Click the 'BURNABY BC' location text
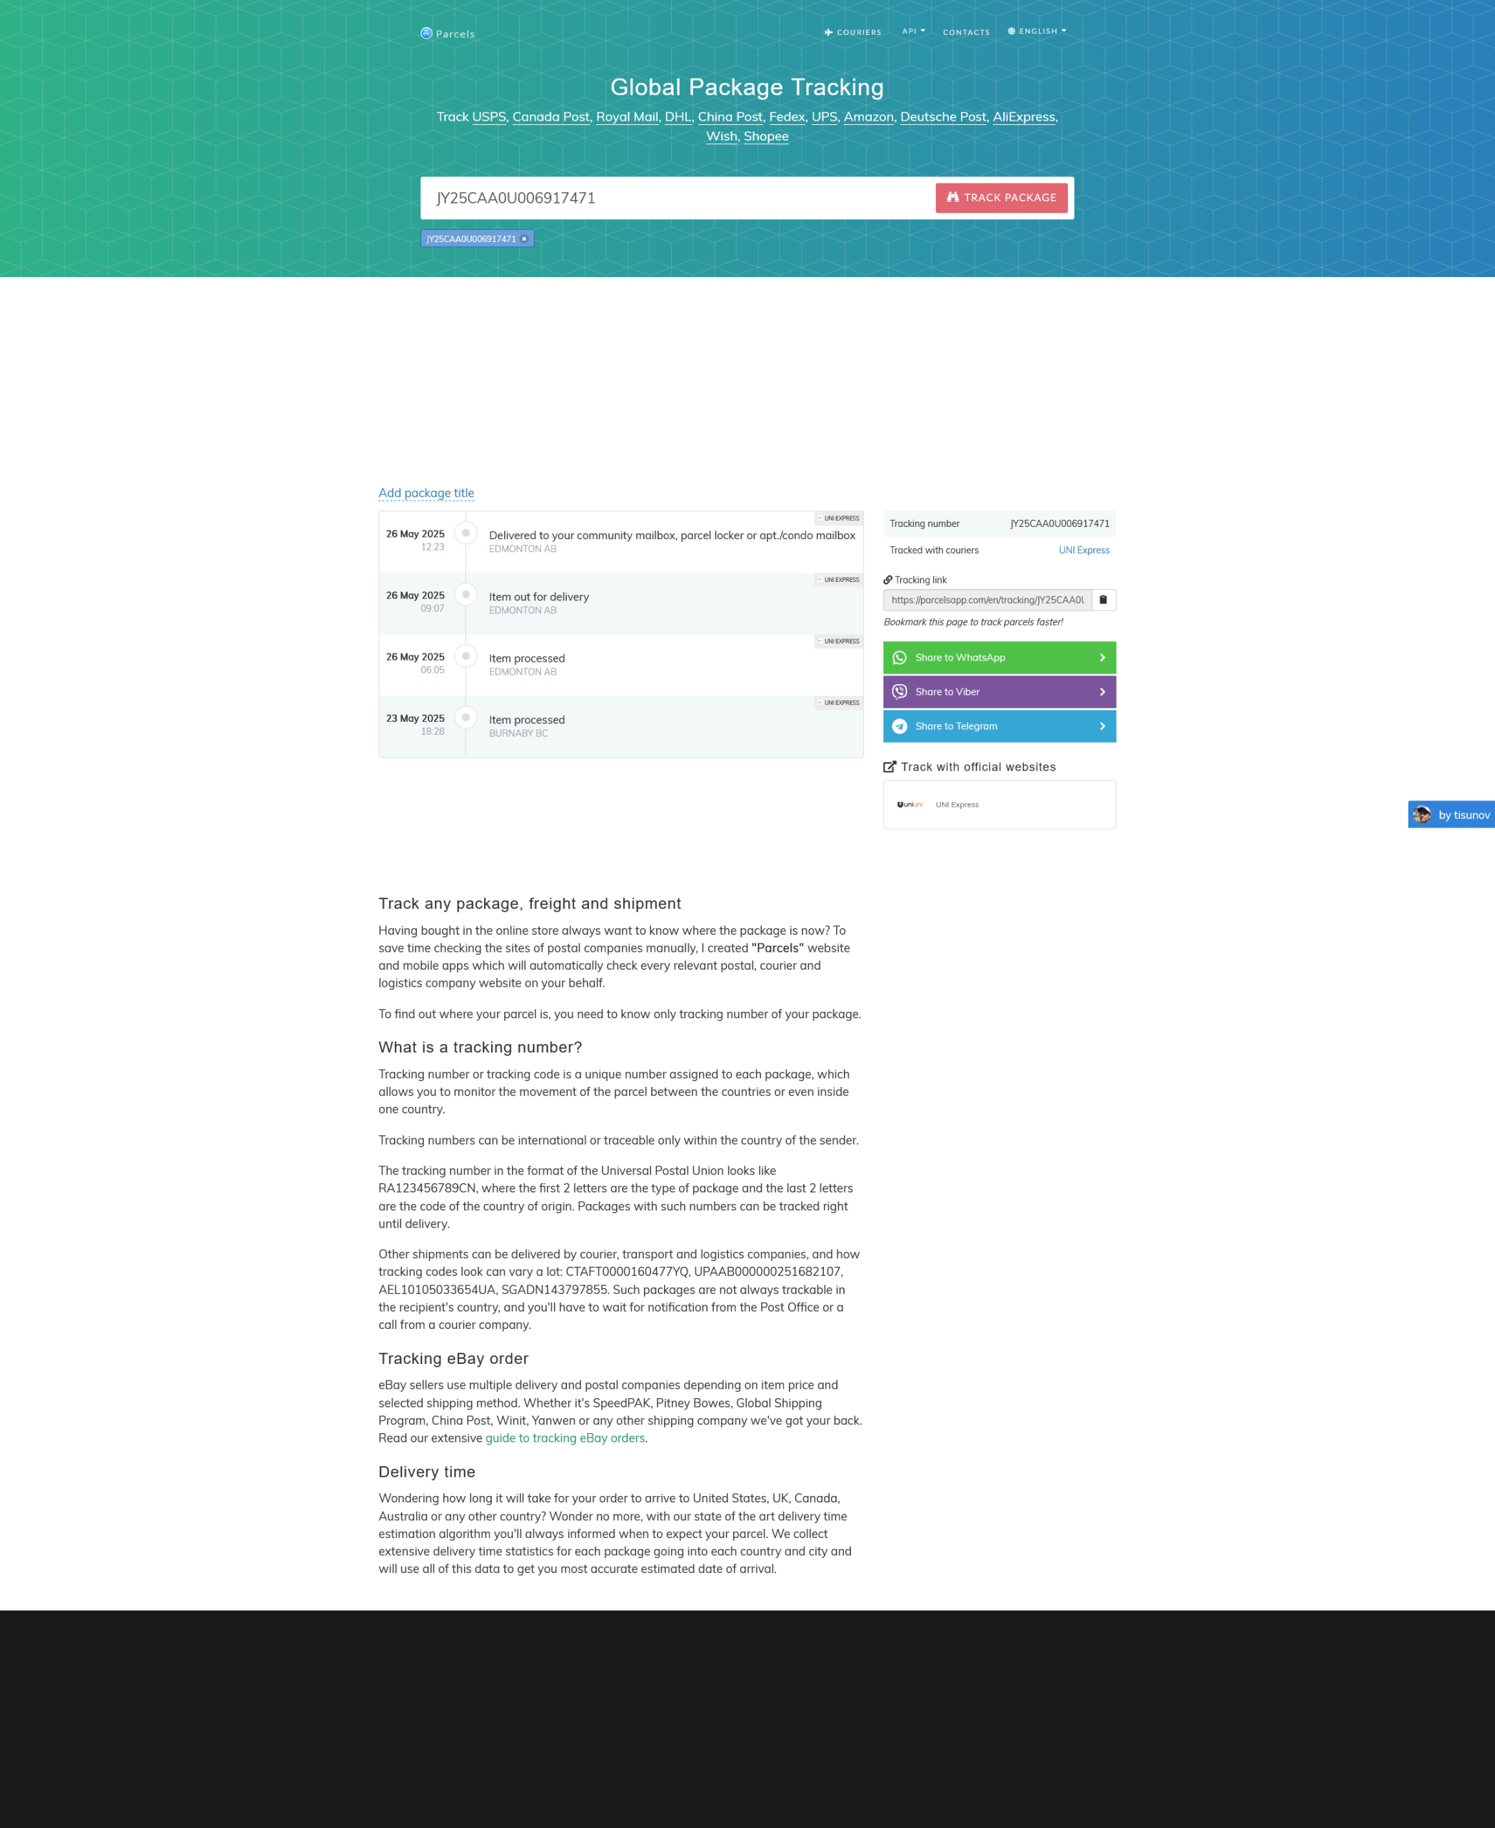The width and height of the screenshot is (1495, 1828). (518, 734)
